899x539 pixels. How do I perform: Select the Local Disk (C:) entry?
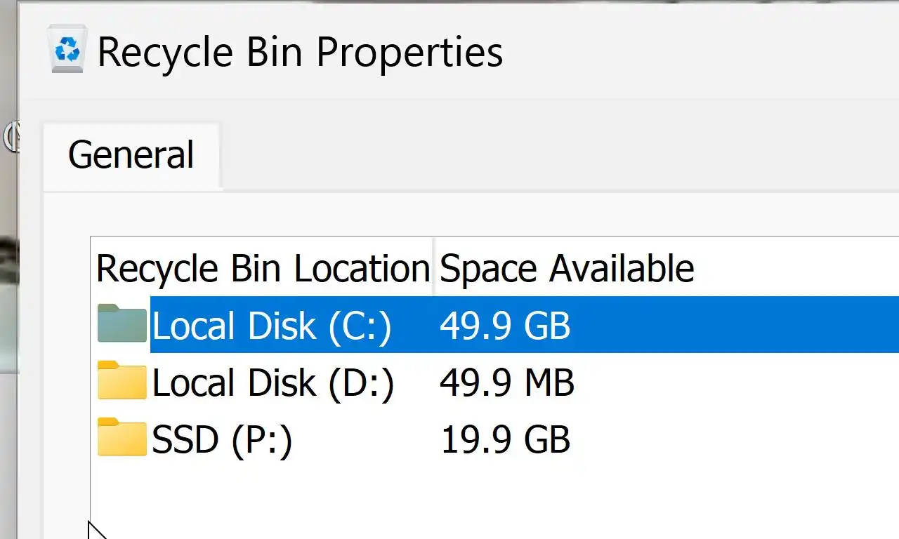(x=272, y=326)
